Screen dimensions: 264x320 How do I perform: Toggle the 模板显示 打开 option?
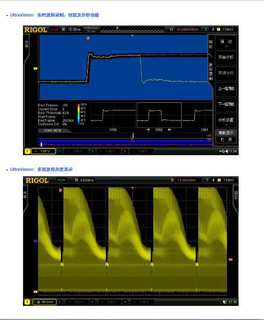point(226,136)
